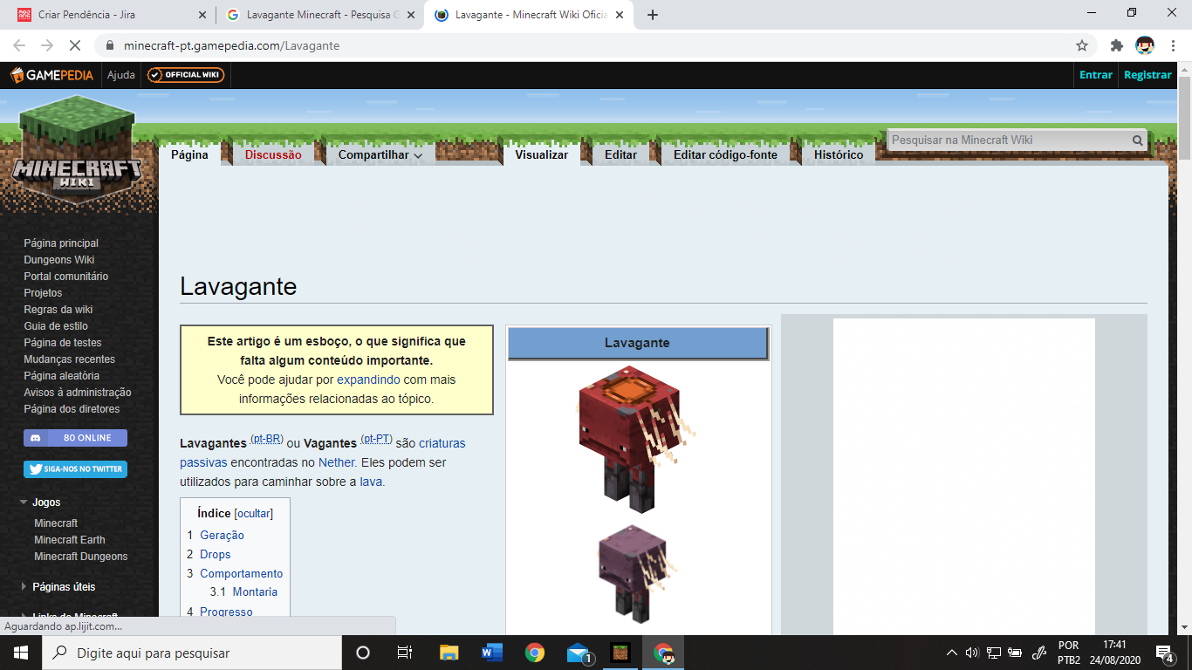
Task: Click the Official Wiki badge
Action: [x=186, y=75]
